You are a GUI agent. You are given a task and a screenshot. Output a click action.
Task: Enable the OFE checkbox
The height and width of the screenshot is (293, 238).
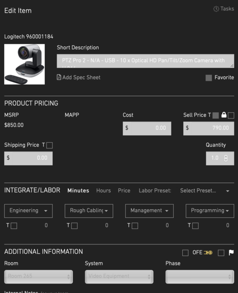[185, 253]
